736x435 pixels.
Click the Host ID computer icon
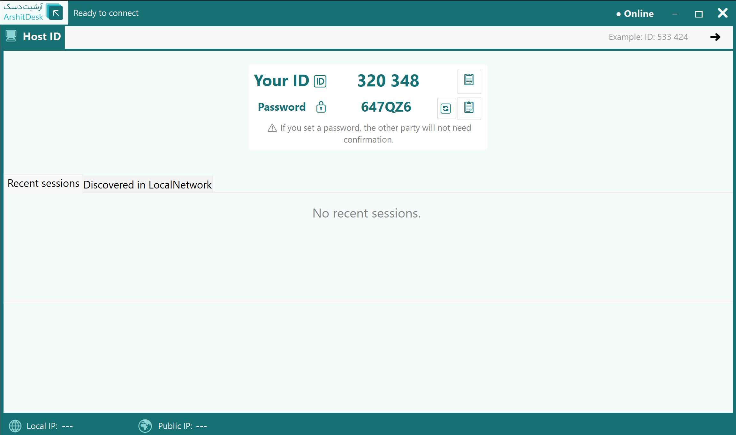11,36
